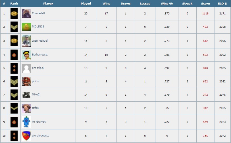Image resolution: width=231 pixels, height=143 pixels.
Task: Open MikeC's player profile link
Action: point(36,94)
